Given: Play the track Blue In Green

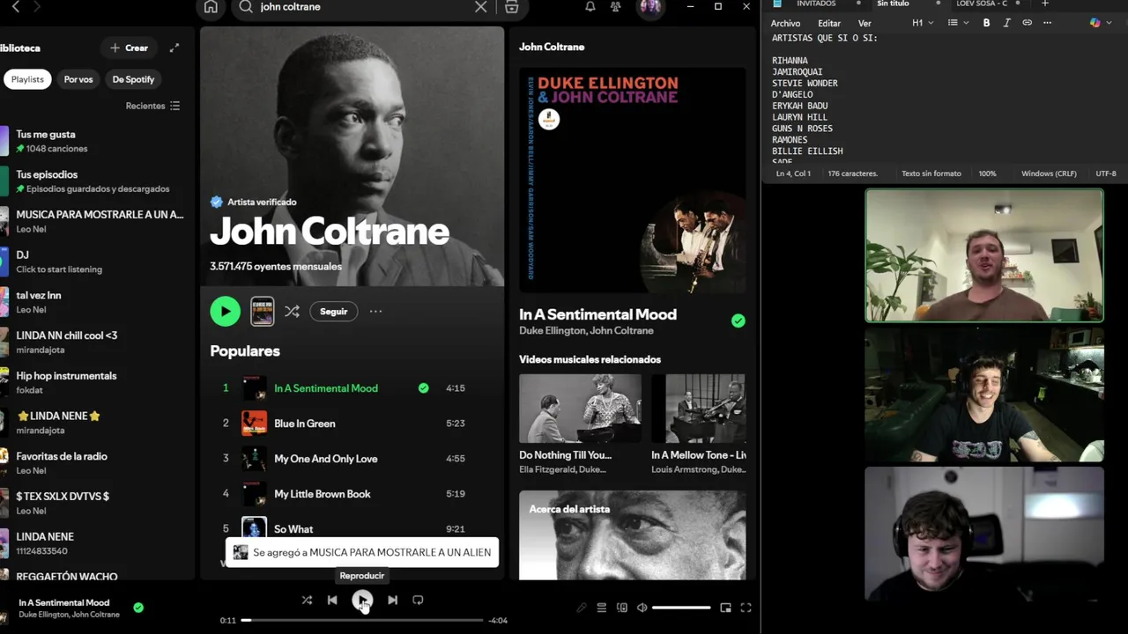Looking at the screenshot, I should (305, 424).
